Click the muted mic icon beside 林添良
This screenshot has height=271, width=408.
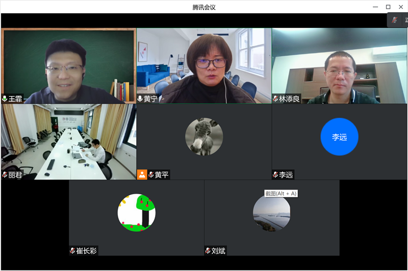(x=275, y=99)
